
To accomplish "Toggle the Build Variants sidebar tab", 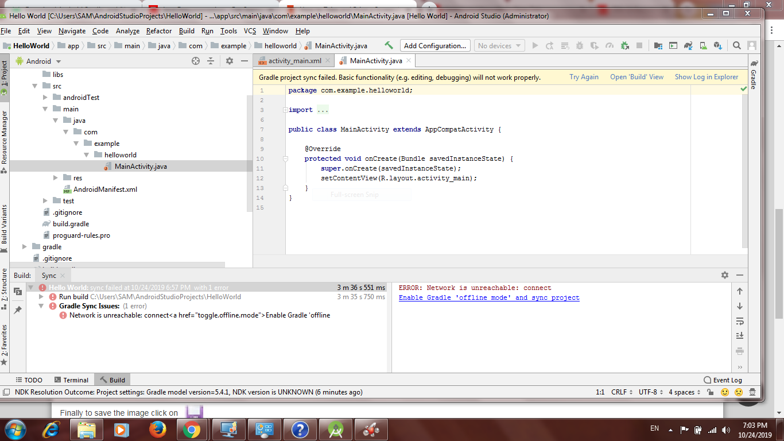I will 5,229.
